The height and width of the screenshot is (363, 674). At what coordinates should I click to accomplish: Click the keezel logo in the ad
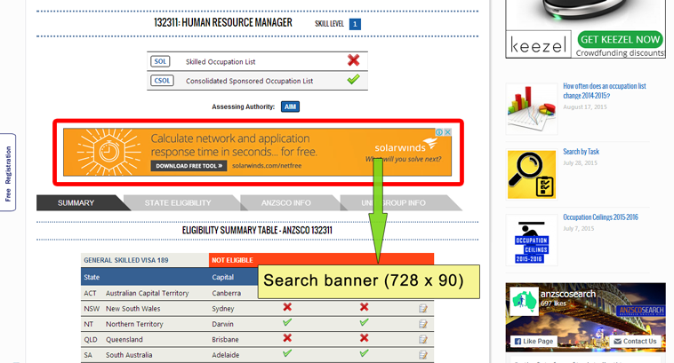pyautogui.click(x=538, y=44)
